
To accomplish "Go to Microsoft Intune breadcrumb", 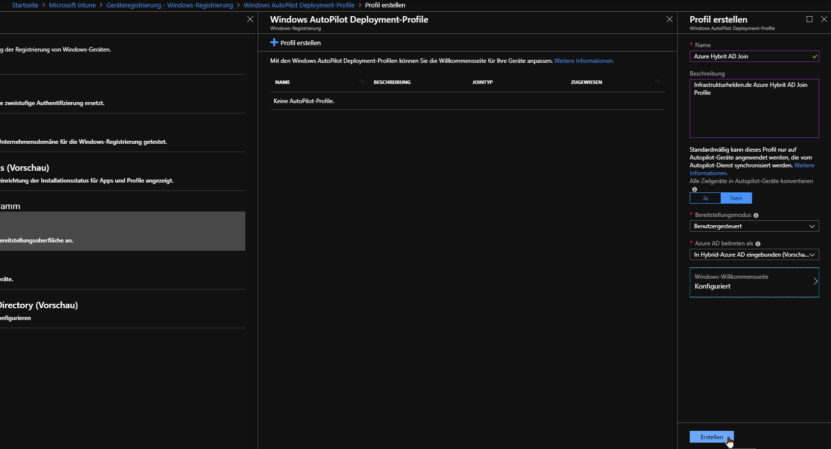I will (x=72, y=5).
